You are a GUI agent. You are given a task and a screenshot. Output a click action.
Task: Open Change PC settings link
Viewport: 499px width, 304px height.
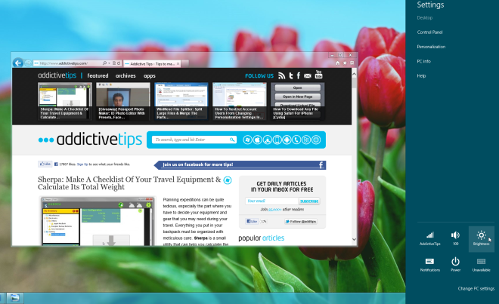(x=476, y=288)
